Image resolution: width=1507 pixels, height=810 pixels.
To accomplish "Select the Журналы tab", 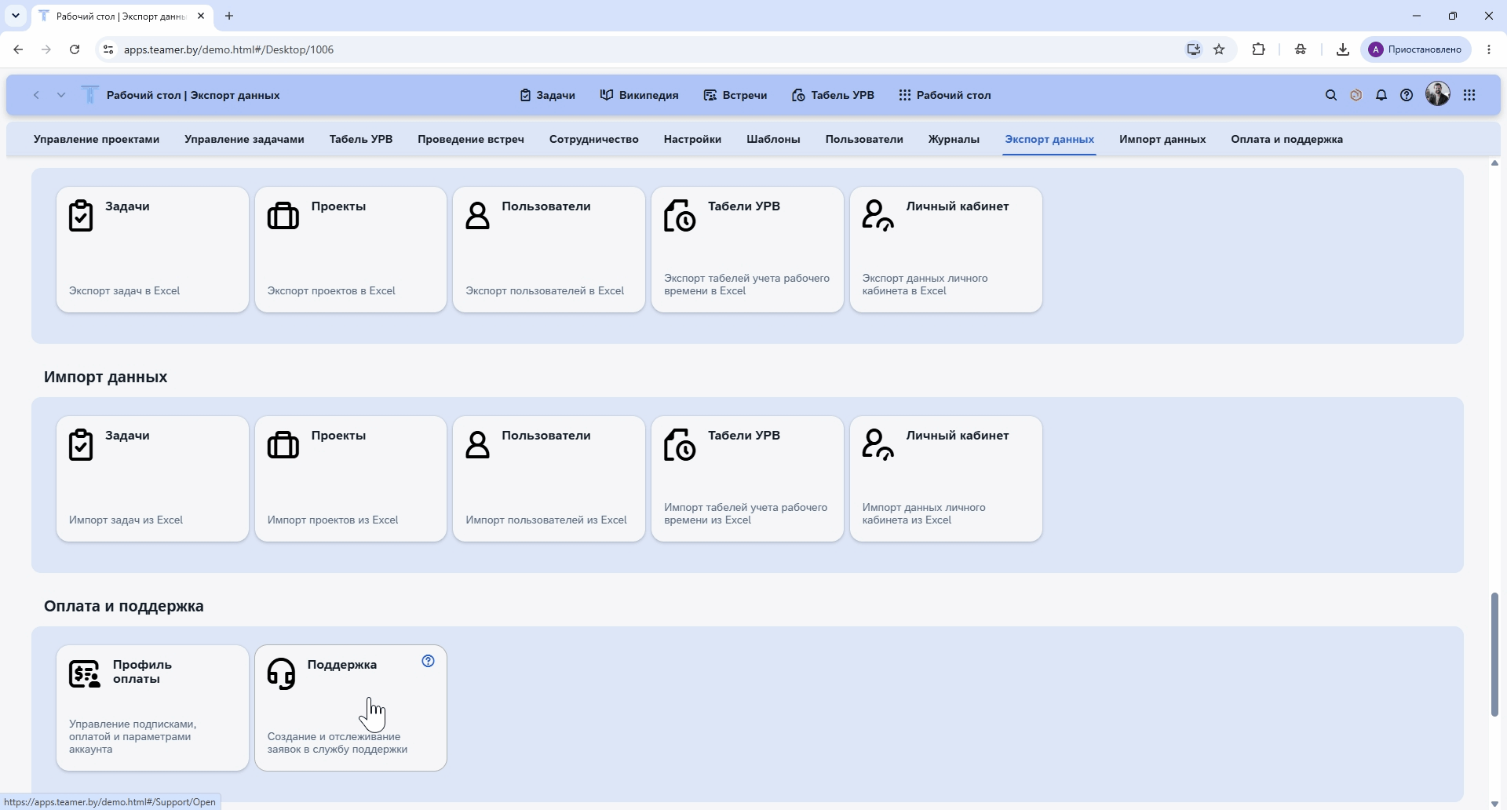I will (x=954, y=139).
